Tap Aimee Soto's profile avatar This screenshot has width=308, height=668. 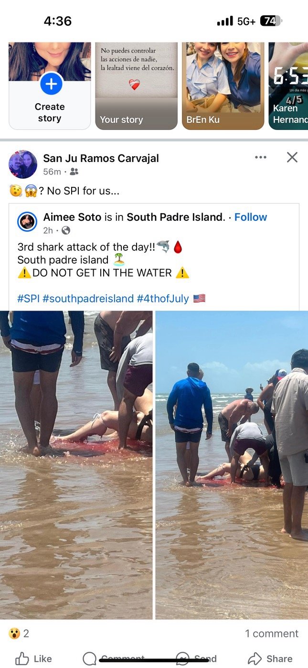tap(27, 222)
